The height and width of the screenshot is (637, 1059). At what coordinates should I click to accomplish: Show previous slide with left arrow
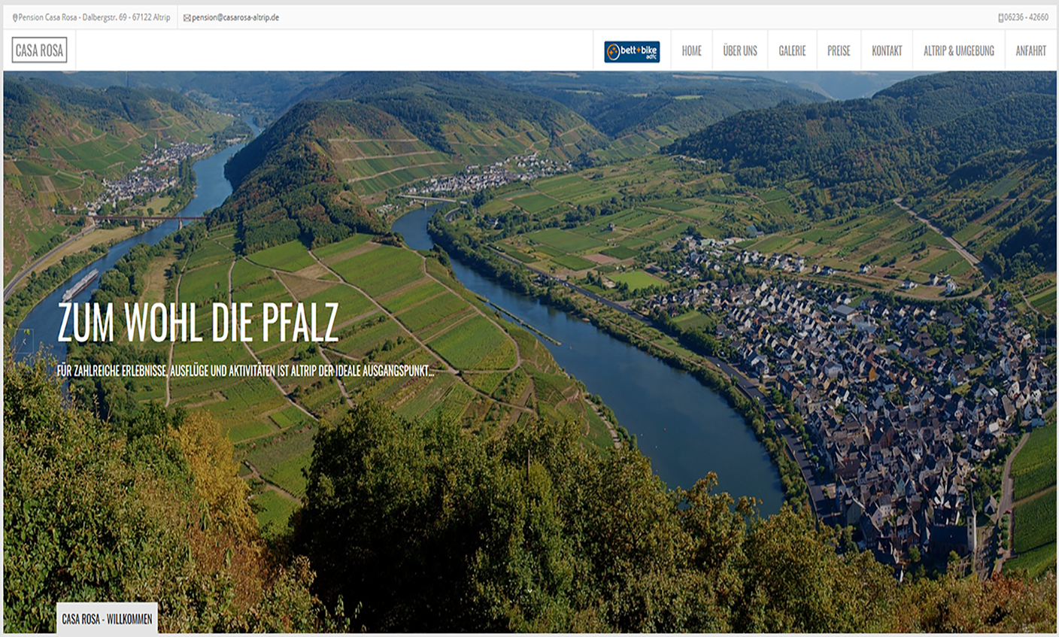pyautogui.click(x=23, y=342)
